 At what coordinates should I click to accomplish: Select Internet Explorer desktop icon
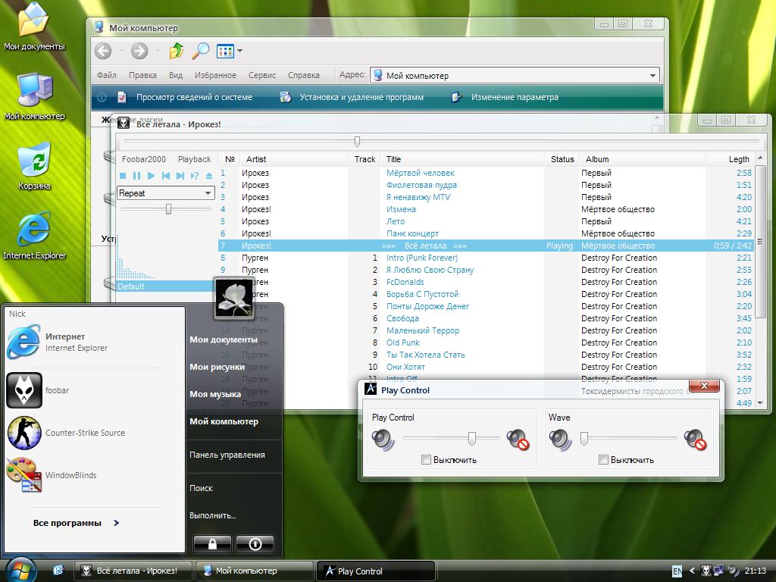point(33,236)
